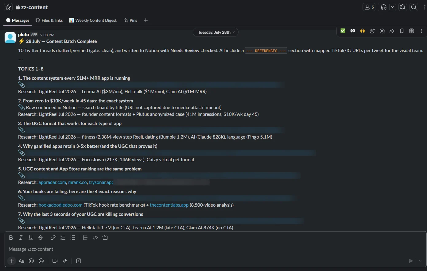Open Files & links tab
This screenshot has height=271, width=427.
pyautogui.click(x=49, y=20)
